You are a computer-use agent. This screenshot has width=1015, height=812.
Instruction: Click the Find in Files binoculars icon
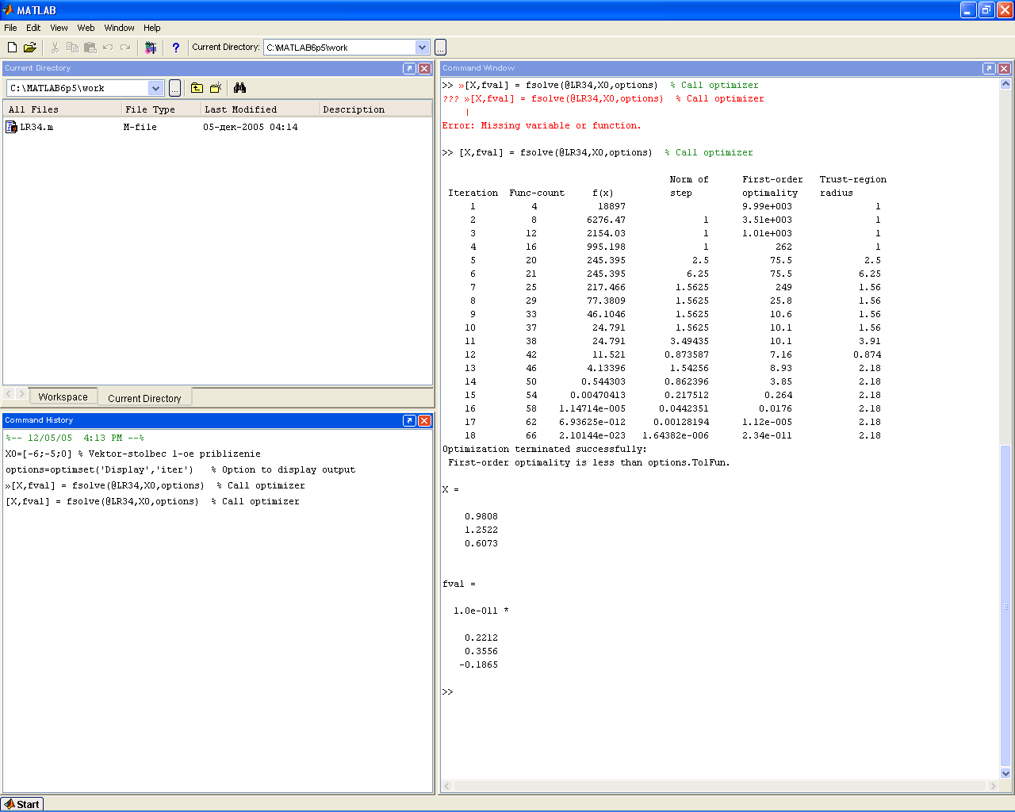point(240,88)
